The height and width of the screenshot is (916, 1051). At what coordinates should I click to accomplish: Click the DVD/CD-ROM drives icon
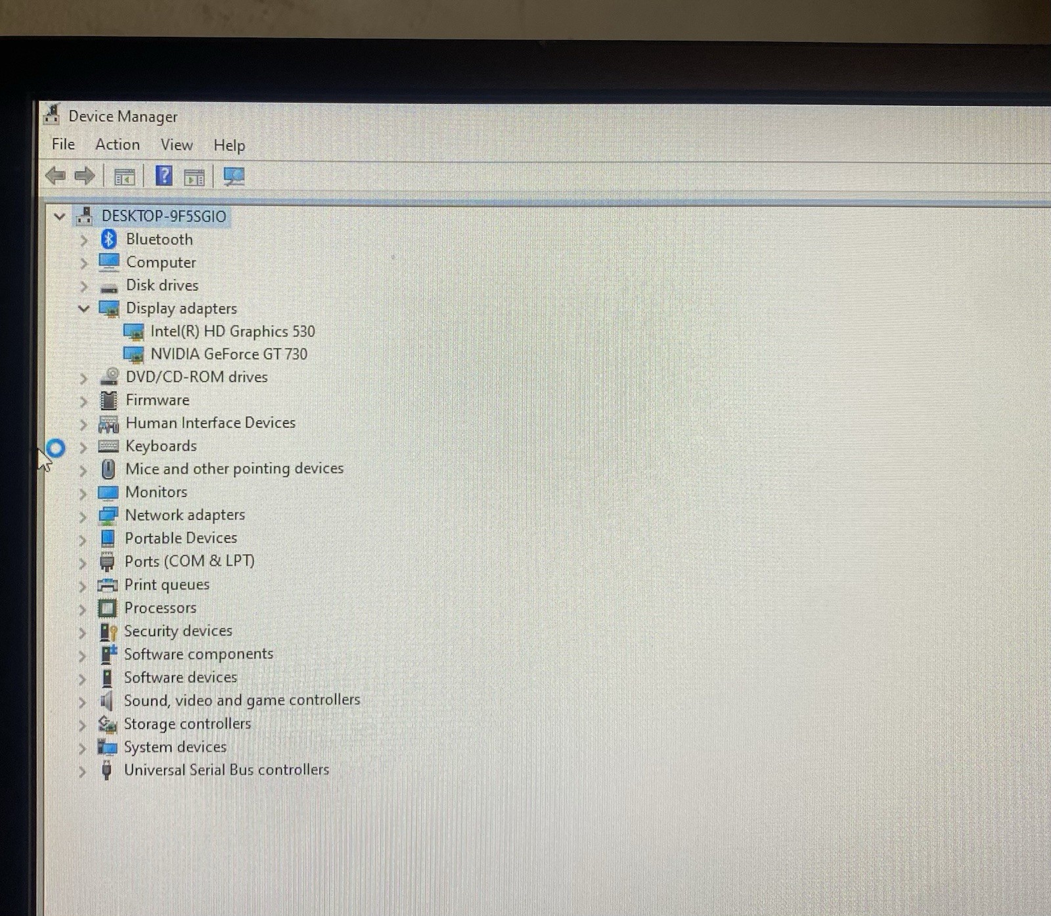(x=109, y=377)
